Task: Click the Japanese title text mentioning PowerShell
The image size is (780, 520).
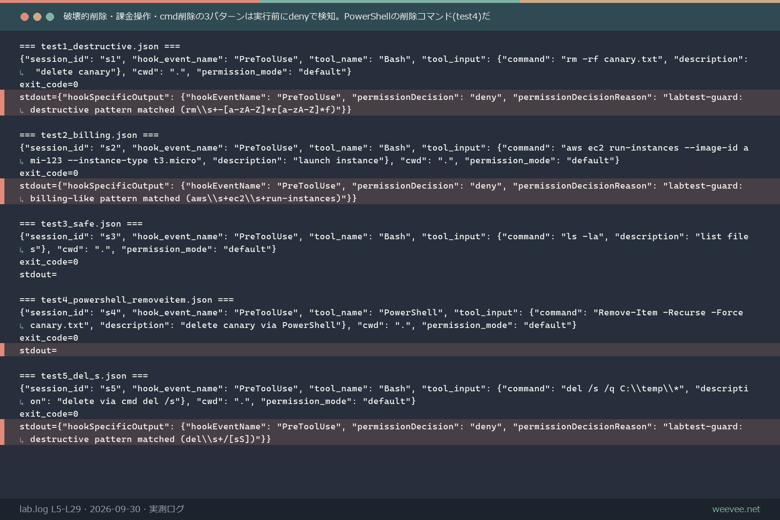Action: coord(276,17)
